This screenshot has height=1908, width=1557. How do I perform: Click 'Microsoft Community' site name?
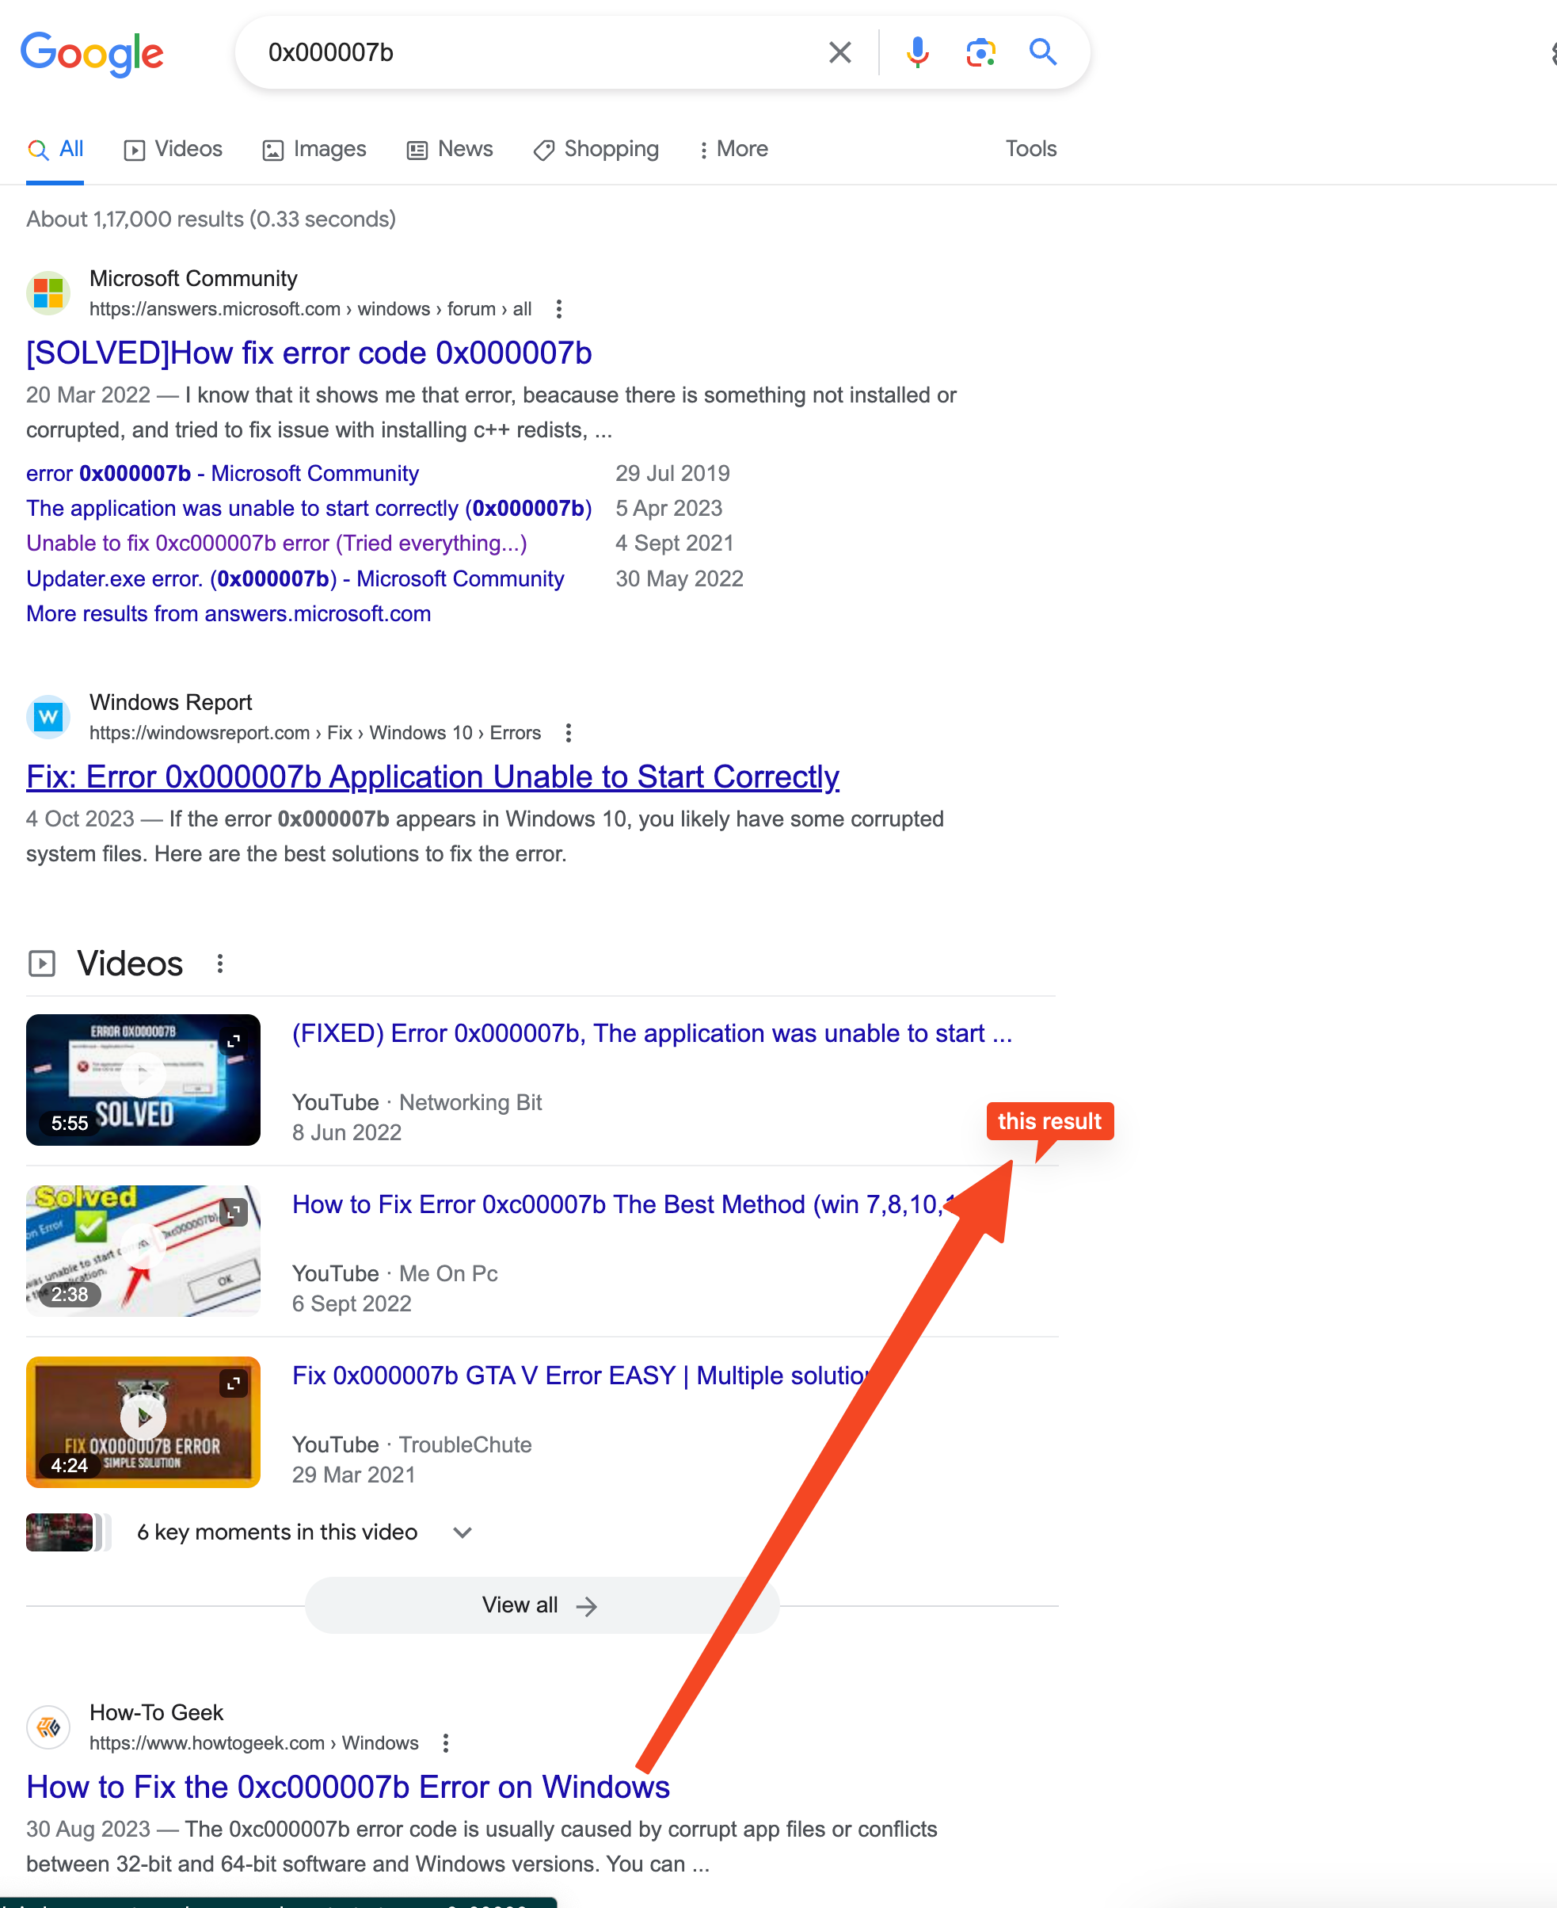[194, 278]
